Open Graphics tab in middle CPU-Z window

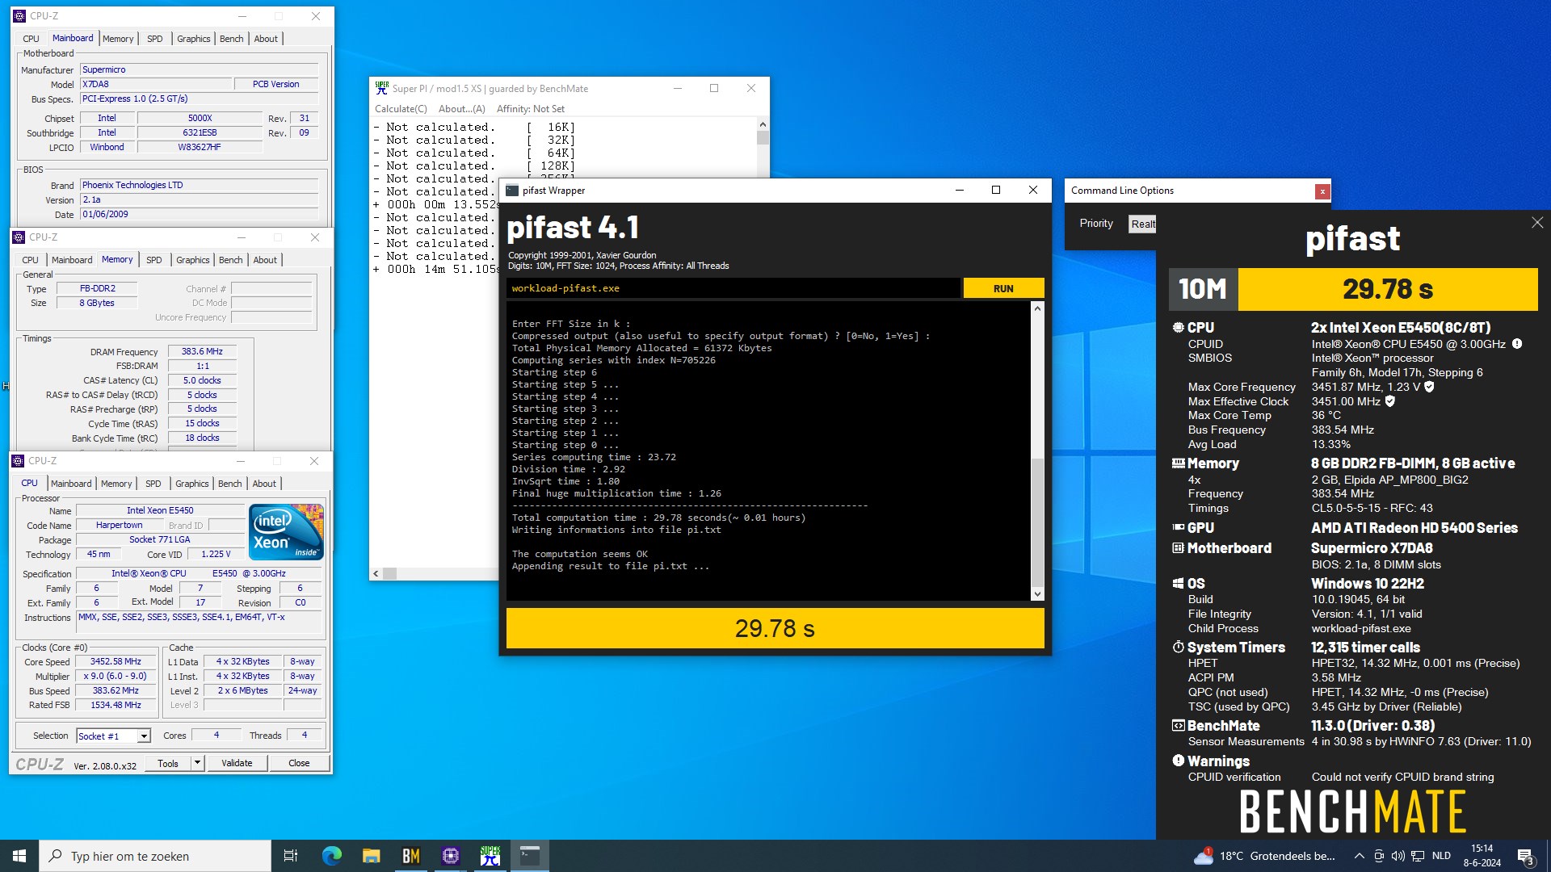pos(192,260)
